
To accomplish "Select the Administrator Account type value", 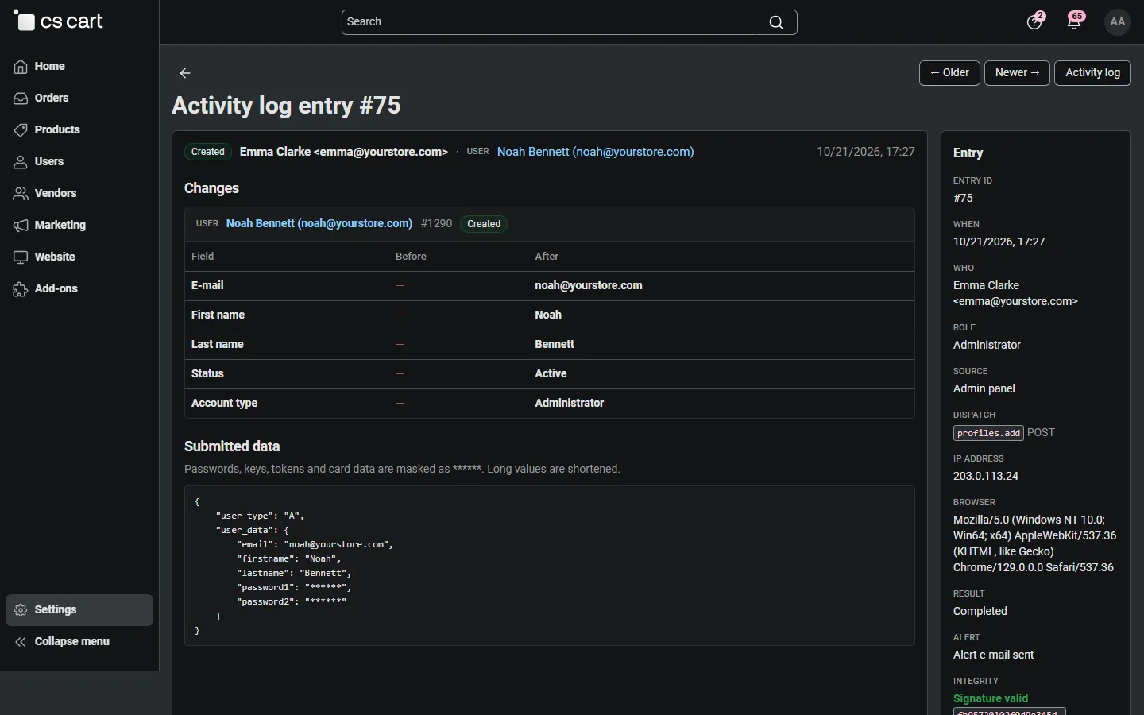I will click(x=570, y=404).
